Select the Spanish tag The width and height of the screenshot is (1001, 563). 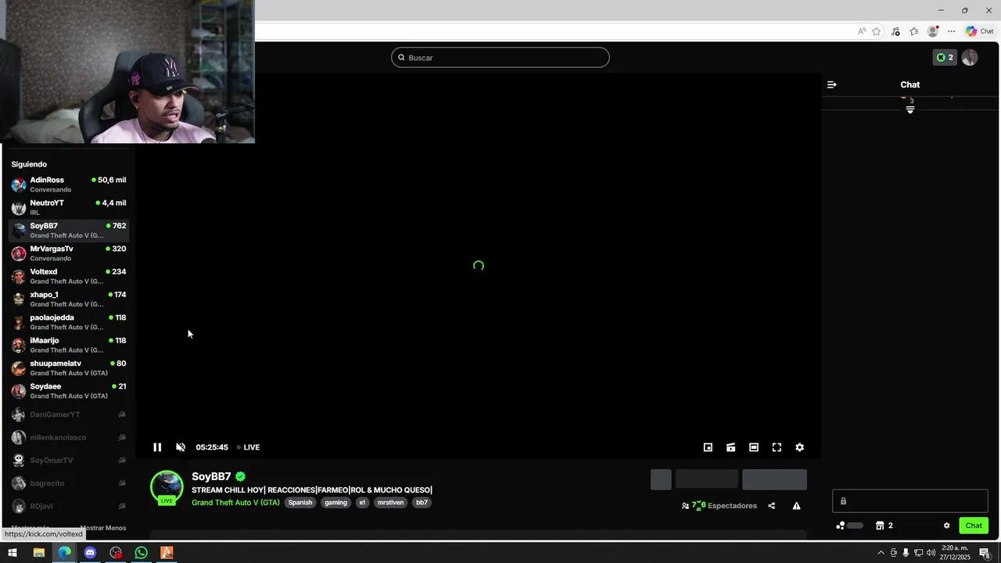(300, 503)
